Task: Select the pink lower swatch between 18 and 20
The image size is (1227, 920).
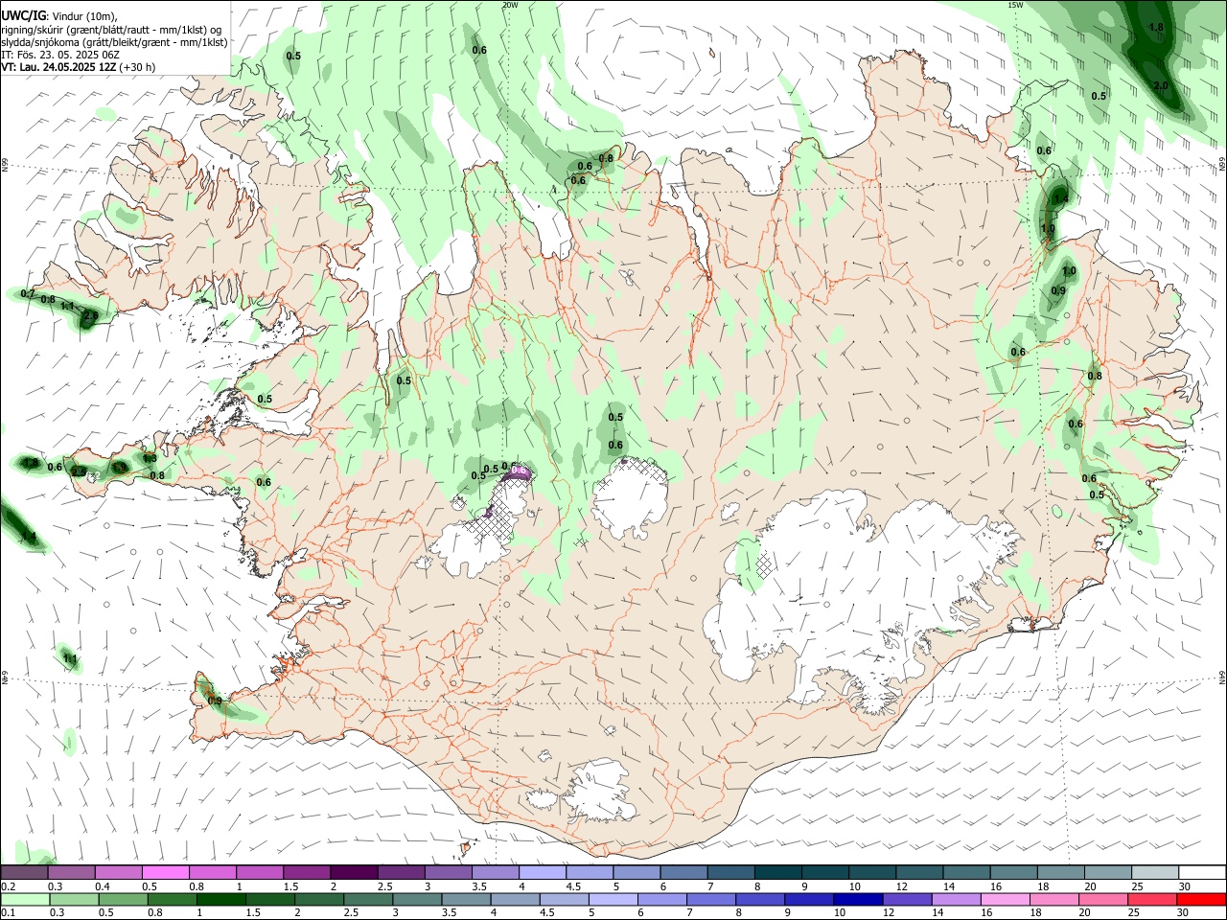Action: [x=1053, y=899]
